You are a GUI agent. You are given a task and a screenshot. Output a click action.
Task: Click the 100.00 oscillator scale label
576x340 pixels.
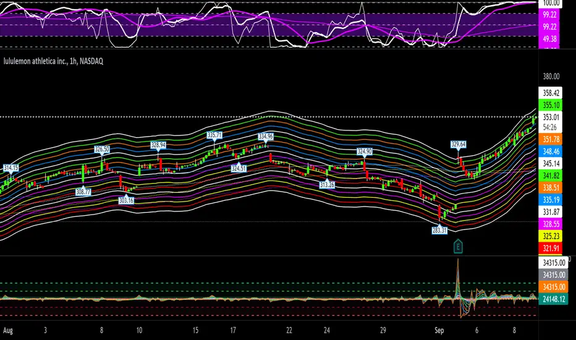coord(551,3)
